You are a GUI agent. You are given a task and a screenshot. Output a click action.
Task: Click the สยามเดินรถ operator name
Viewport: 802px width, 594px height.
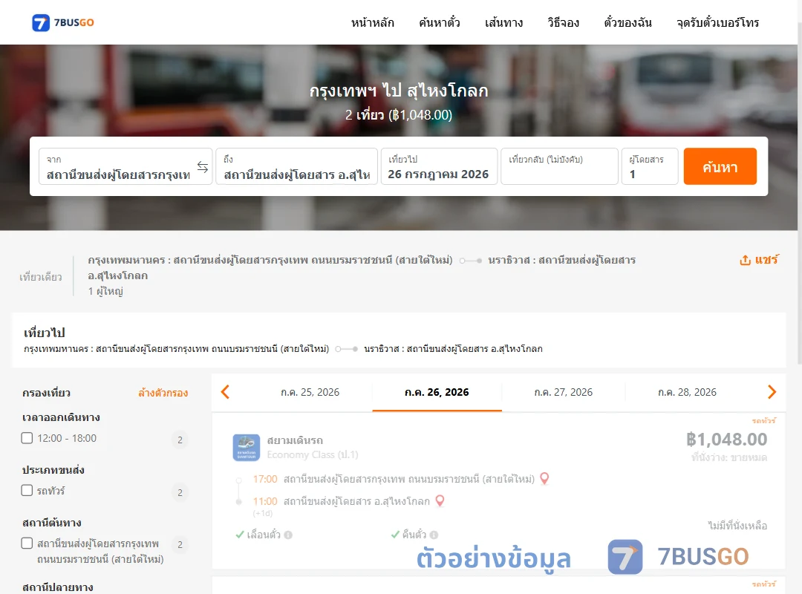(x=295, y=440)
